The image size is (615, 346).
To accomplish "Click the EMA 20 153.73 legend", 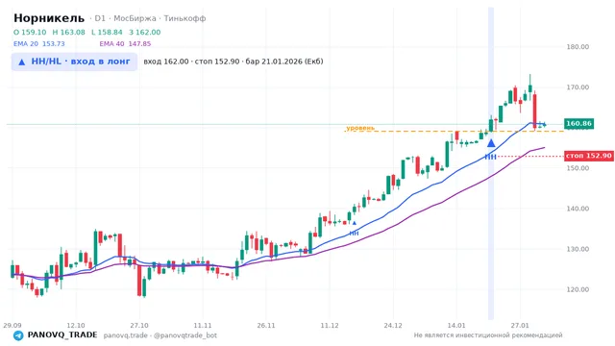I will (38, 44).
